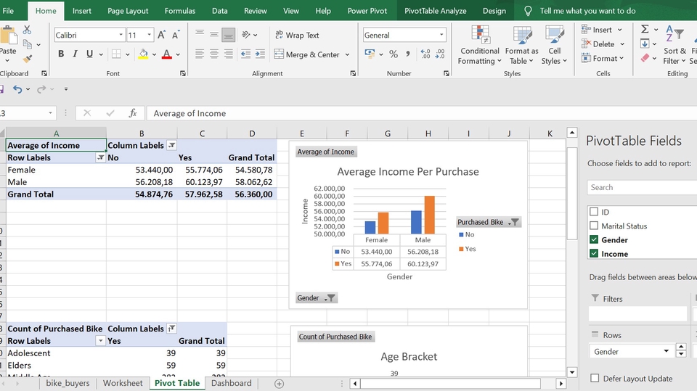Click the yellow Fill Color swatch

coord(143,54)
